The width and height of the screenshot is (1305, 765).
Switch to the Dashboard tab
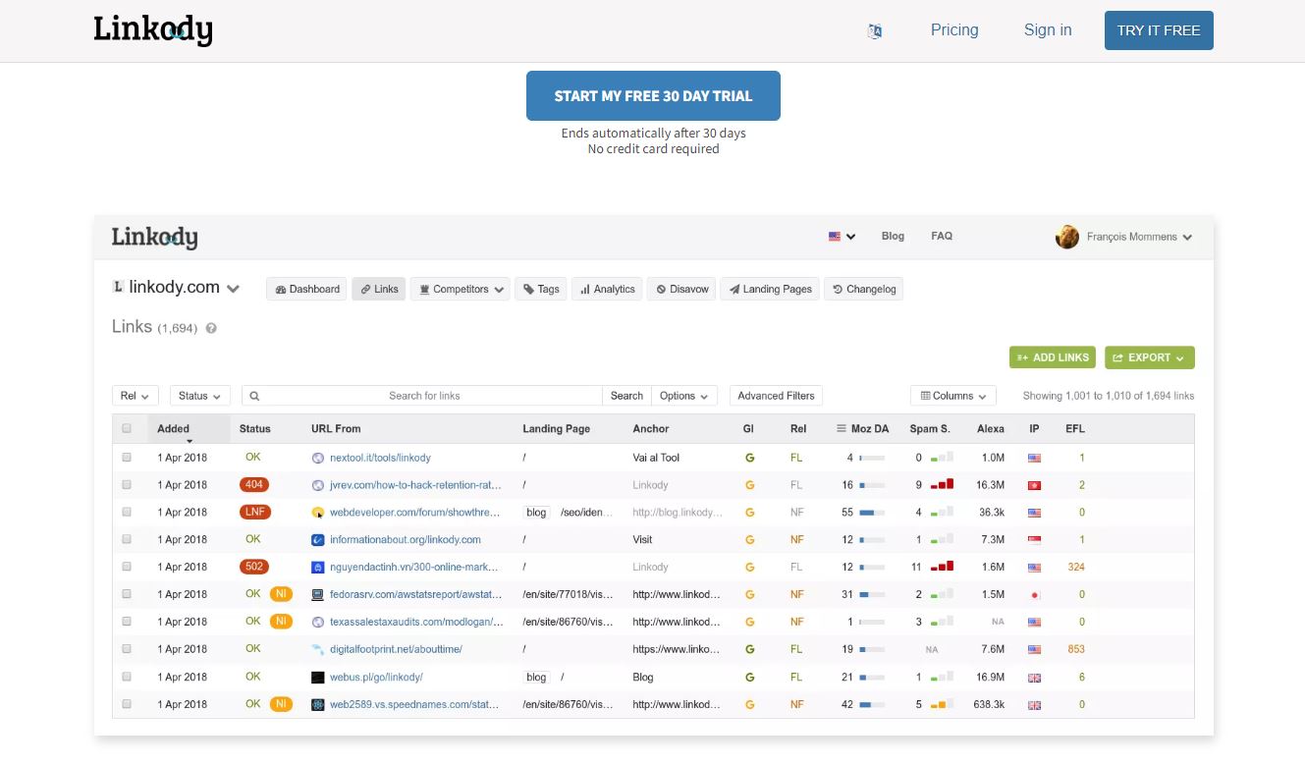pos(306,289)
